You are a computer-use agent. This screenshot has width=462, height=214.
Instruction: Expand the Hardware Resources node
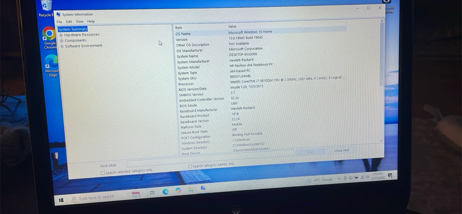[x=61, y=35]
